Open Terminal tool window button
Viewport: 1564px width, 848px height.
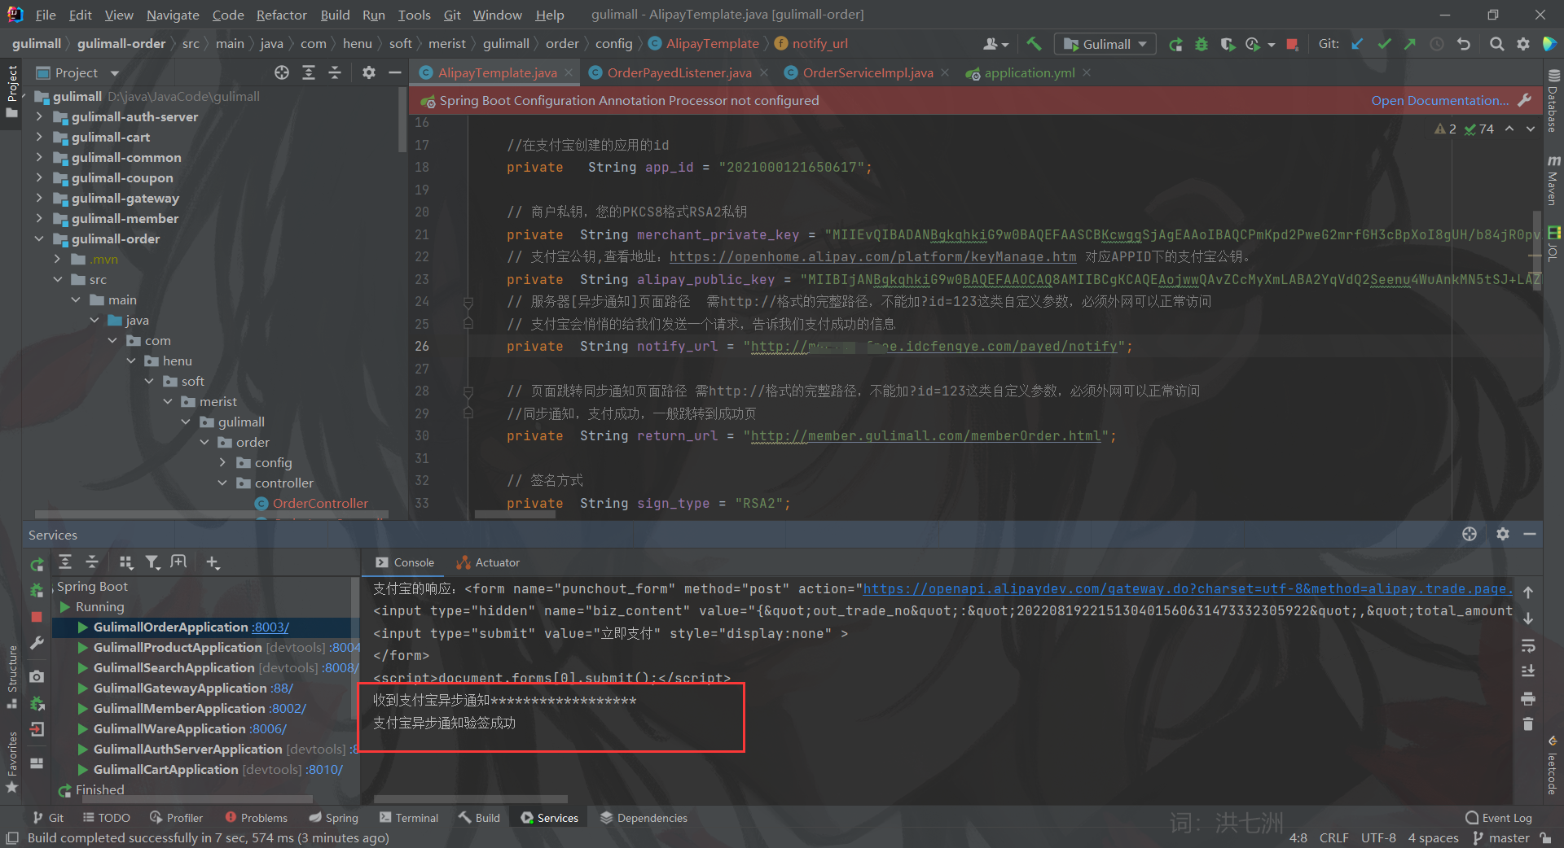[408, 818]
